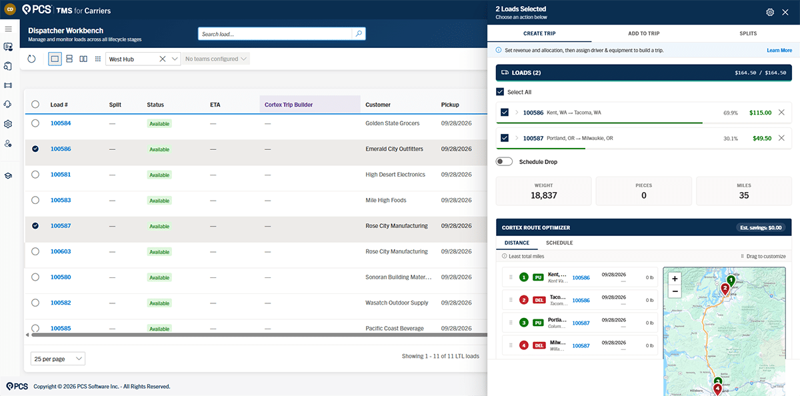Screen dimensions: 800x396
Task: Switch to the Add to Trip tab
Action: pos(643,33)
